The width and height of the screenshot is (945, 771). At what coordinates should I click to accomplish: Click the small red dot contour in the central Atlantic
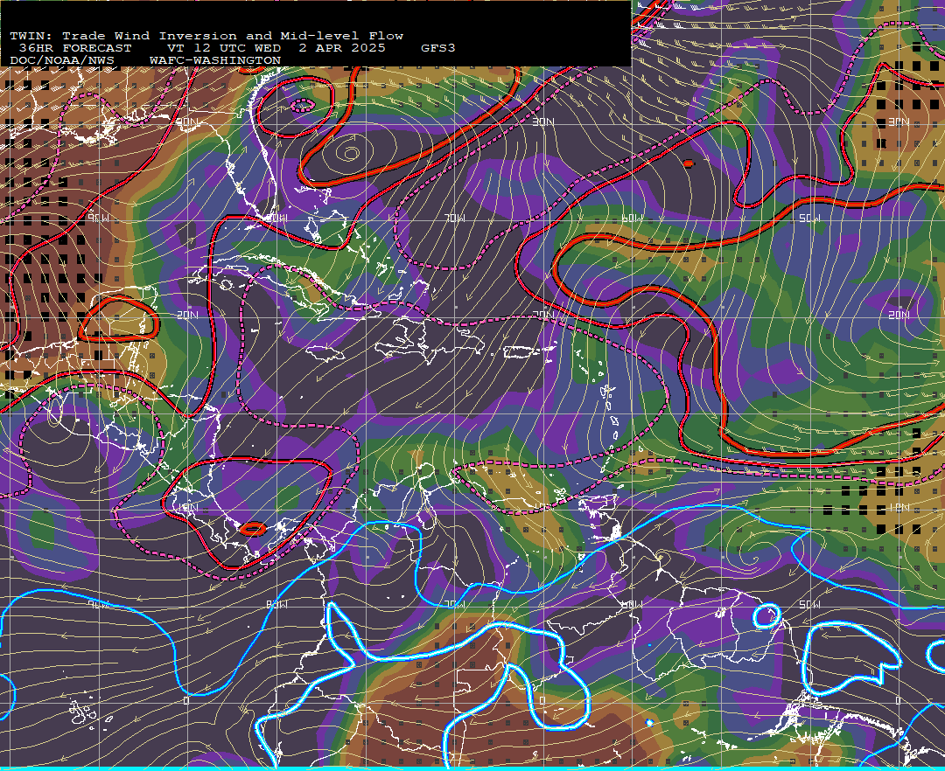pos(689,163)
